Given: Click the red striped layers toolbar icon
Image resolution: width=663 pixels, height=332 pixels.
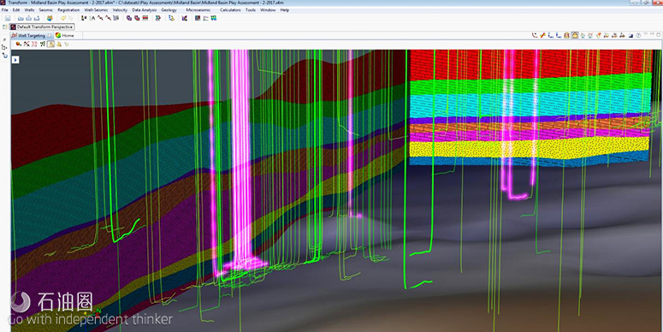Looking at the screenshot, I should (x=145, y=18).
